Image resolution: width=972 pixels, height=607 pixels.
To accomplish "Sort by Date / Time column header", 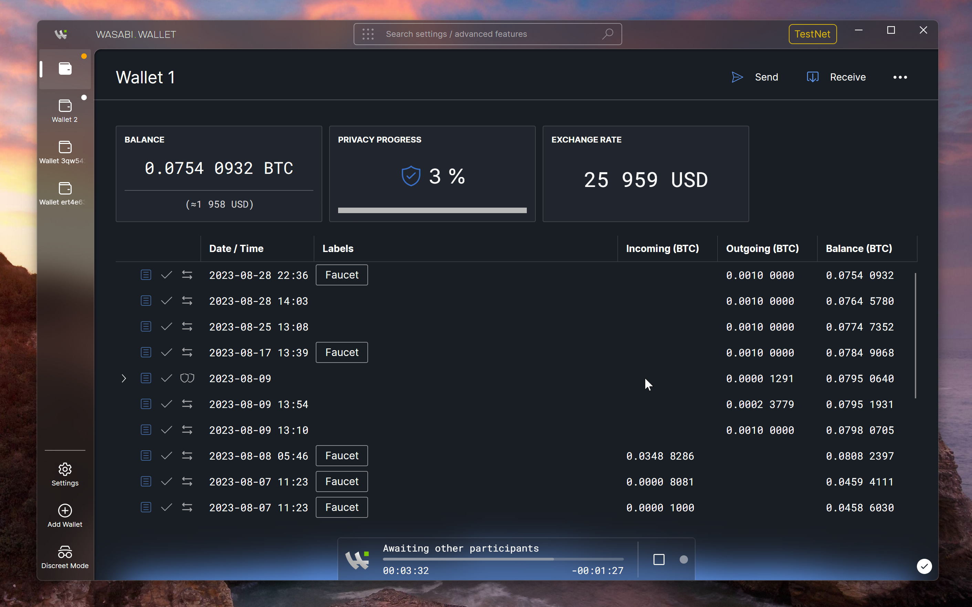I will [x=236, y=249].
